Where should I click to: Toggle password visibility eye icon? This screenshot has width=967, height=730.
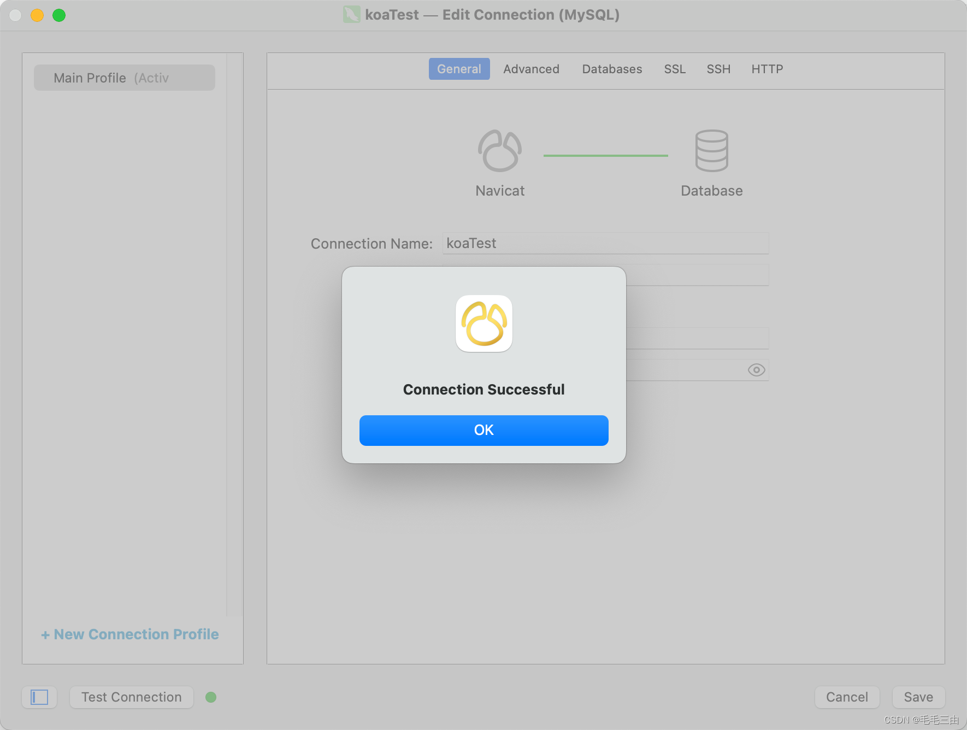point(756,370)
